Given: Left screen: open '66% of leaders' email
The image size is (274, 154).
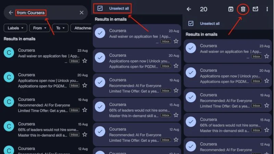Looking at the screenshot, I should tap(46, 129).
